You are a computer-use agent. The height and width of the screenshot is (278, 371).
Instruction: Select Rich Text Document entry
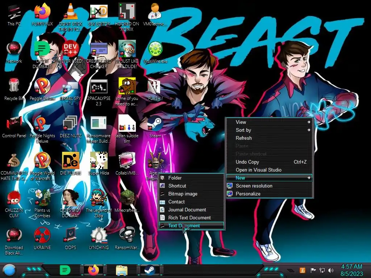point(191,218)
